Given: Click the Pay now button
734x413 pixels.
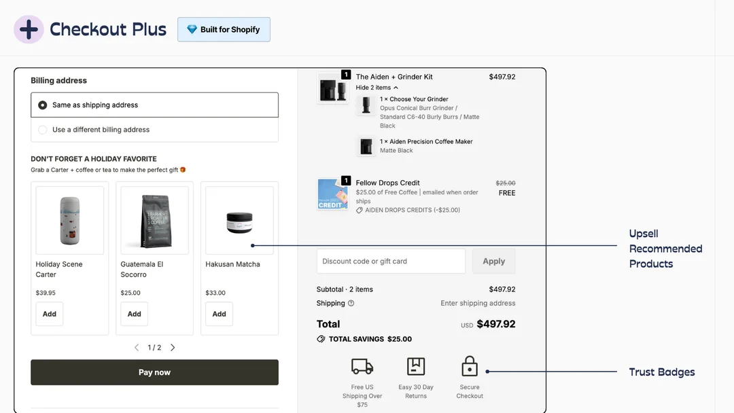Looking at the screenshot, I should coord(154,372).
